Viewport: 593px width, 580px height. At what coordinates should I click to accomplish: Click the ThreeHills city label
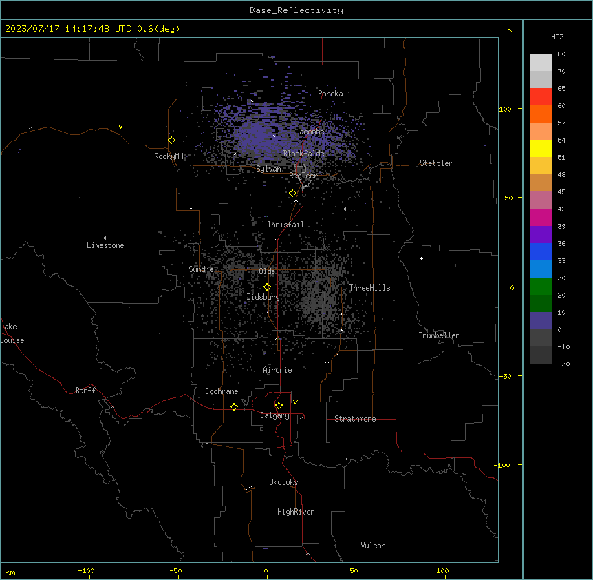pyautogui.click(x=369, y=288)
